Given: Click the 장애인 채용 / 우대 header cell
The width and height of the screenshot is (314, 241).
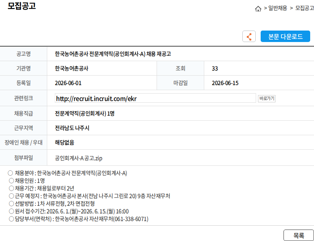Looking at the screenshot, I should (23, 142).
